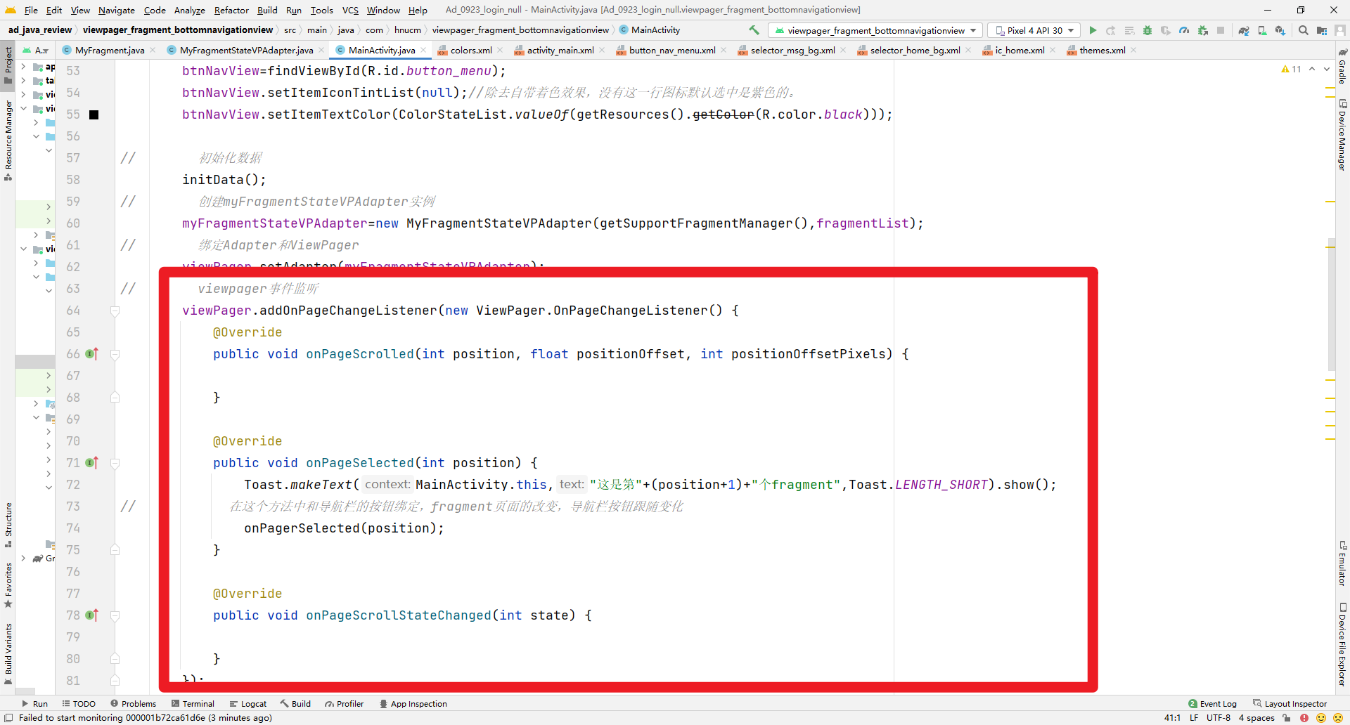
Task: Toggle the Device File Explorer panel
Action: click(1342, 644)
